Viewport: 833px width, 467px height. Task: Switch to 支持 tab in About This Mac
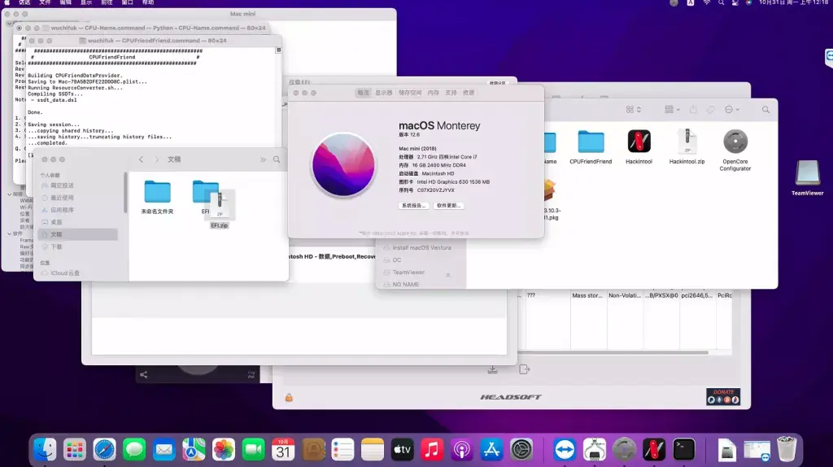point(451,93)
